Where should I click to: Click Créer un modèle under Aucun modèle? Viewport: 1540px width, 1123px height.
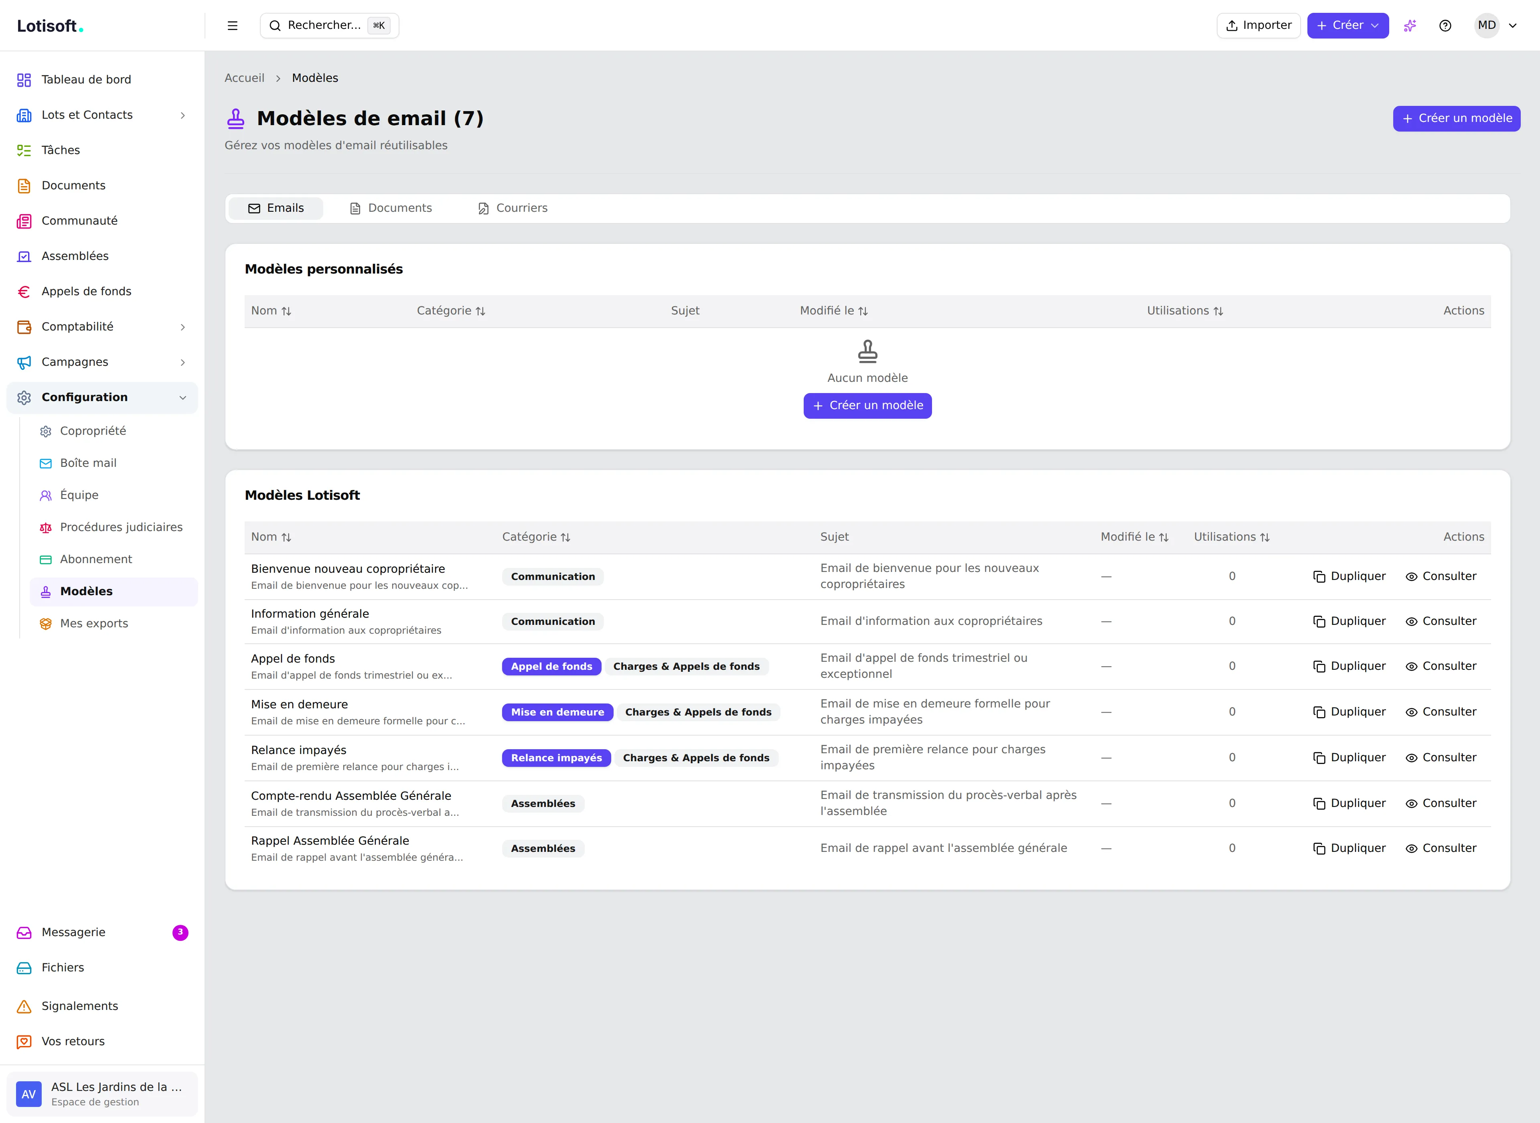tap(867, 406)
